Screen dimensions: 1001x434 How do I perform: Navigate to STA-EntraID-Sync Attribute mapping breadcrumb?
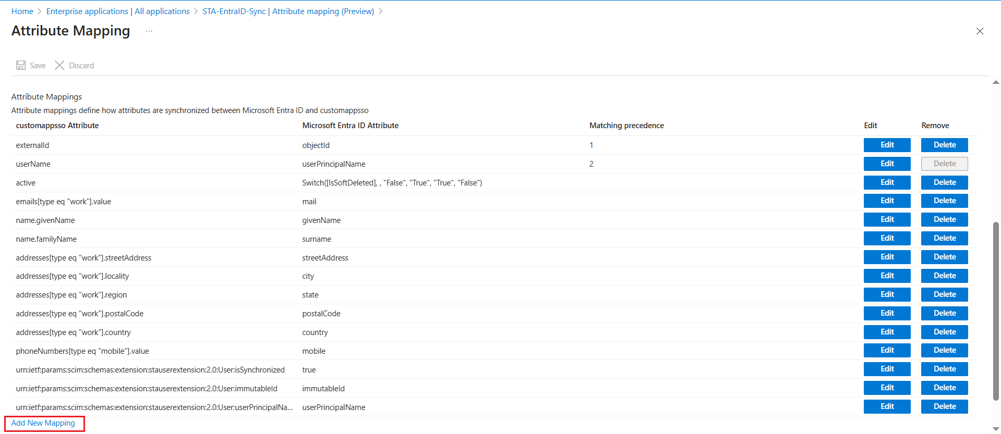click(288, 11)
